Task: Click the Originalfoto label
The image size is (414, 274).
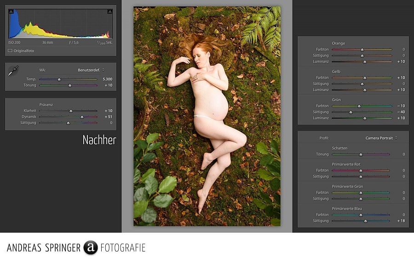Action: point(24,50)
